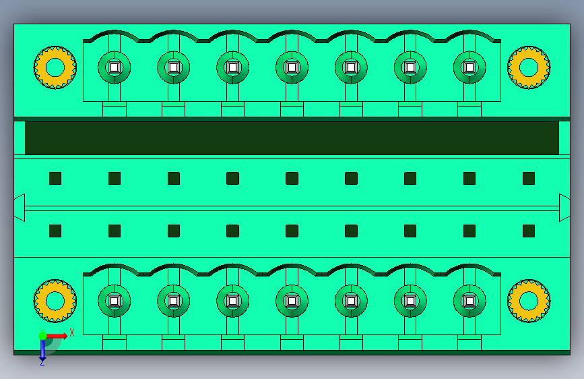Click the green Y axis dot of triad
This screenshot has width=584, height=379.
(43, 336)
